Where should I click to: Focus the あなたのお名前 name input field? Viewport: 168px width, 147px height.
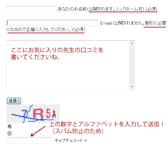coord(32,9)
